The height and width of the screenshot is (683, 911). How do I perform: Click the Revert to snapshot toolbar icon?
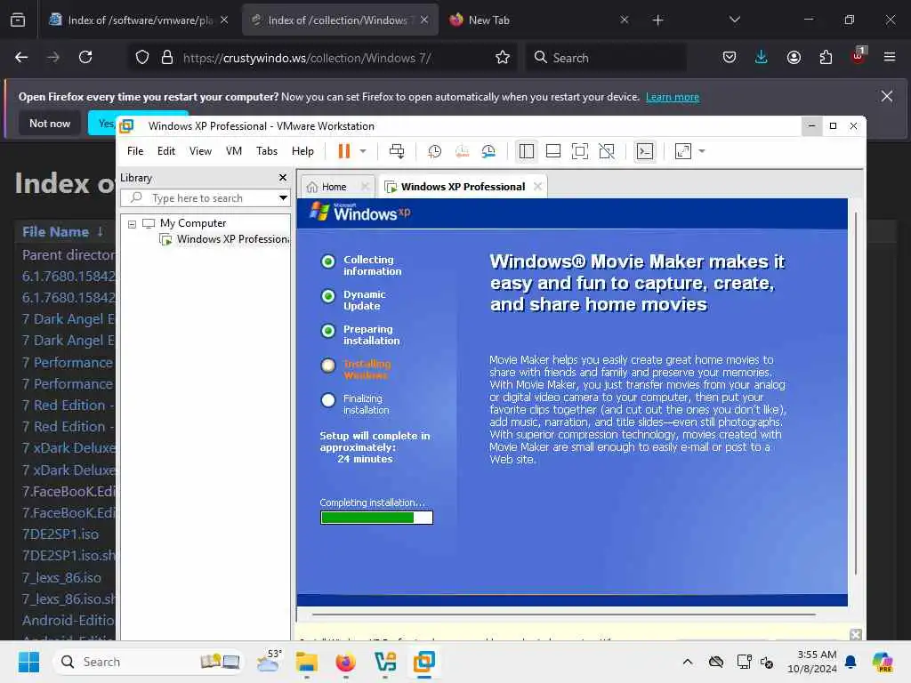(x=462, y=151)
